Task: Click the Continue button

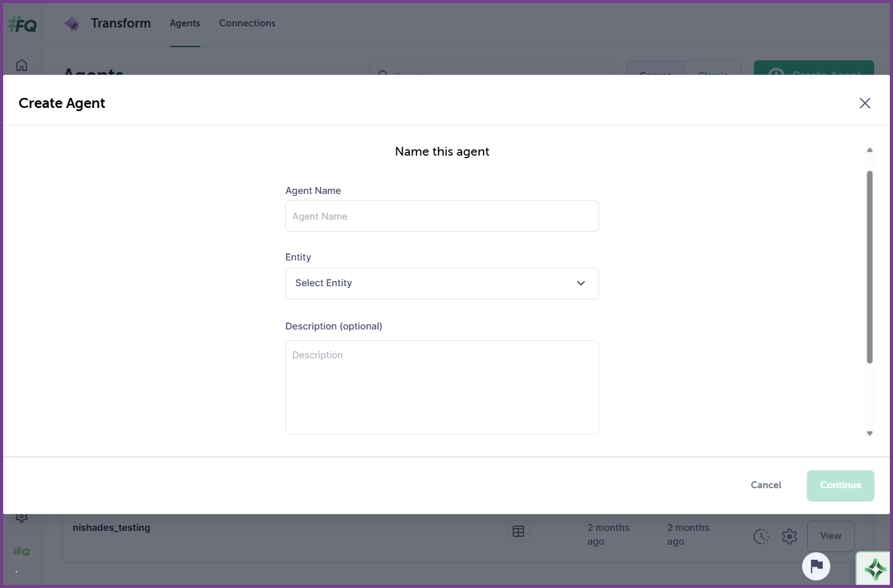Action: [840, 485]
